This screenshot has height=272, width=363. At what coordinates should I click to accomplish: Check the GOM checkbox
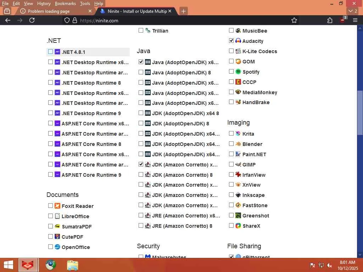(x=231, y=61)
